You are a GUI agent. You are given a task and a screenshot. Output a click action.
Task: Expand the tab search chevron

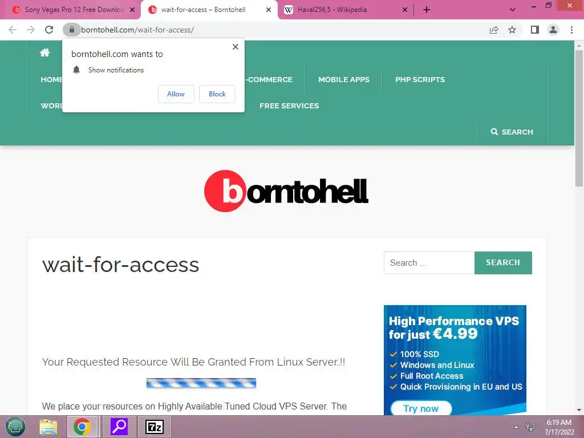click(x=513, y=10)
